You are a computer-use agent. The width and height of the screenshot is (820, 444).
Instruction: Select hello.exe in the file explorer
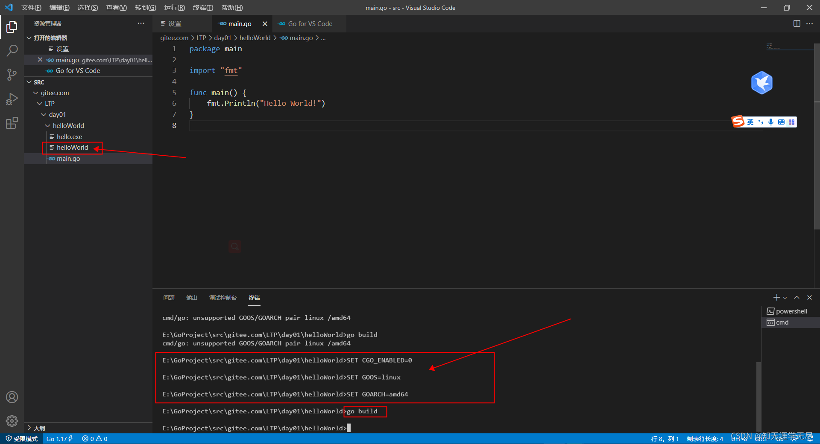click(69, 137)
